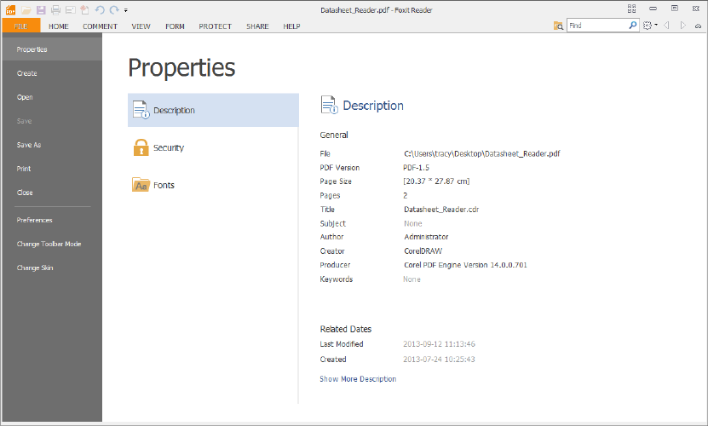
Task: Click the Print icon in quick access toolbar
Action: coord(55,9)
